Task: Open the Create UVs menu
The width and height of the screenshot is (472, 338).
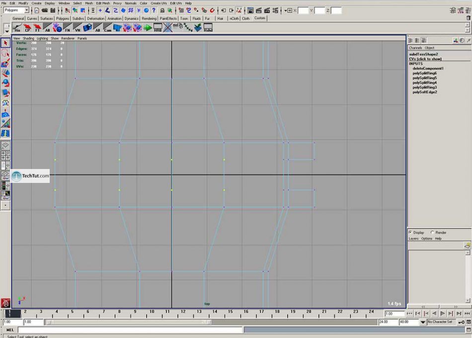Action: pos(158,3)
